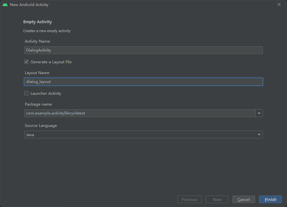Click the Android logo in the title bar
Viewport: 287px width, 207px height.
(5, 5)
